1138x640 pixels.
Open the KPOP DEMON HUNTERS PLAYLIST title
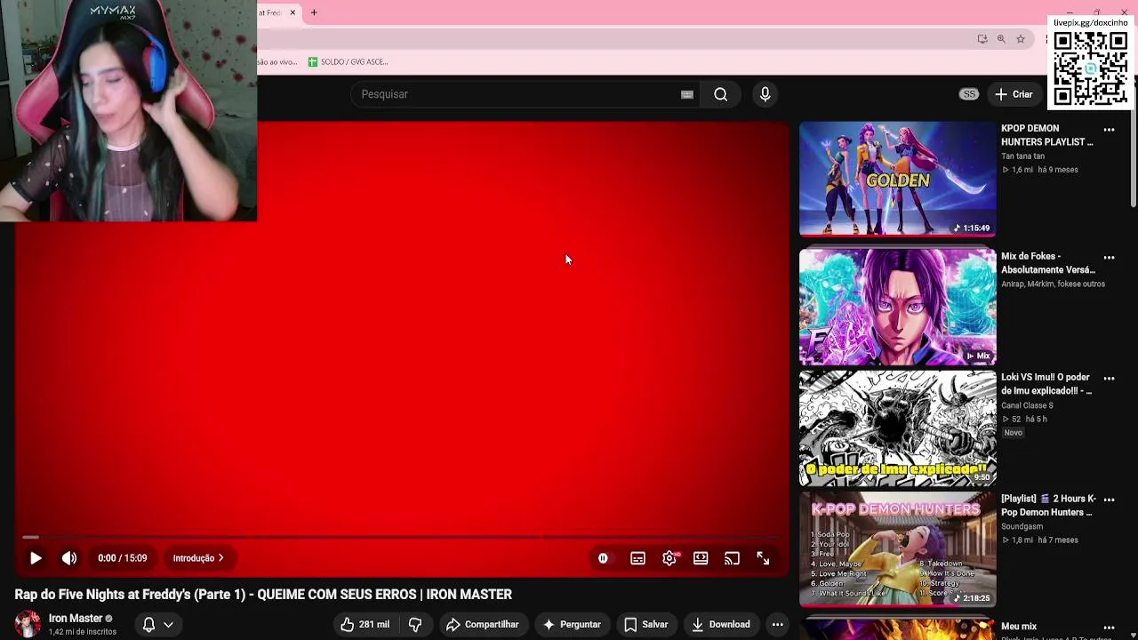click(x=1047, y=135)
